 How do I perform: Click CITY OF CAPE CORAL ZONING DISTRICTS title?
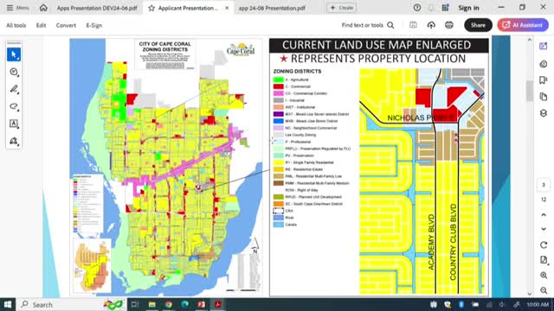tap(165, 47)
